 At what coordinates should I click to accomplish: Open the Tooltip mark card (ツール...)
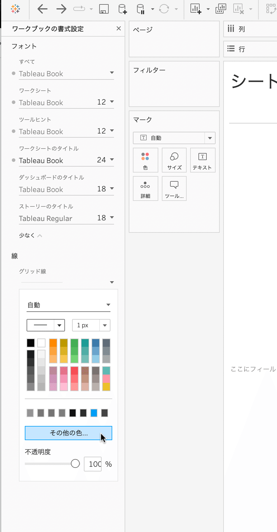(174, 188)
